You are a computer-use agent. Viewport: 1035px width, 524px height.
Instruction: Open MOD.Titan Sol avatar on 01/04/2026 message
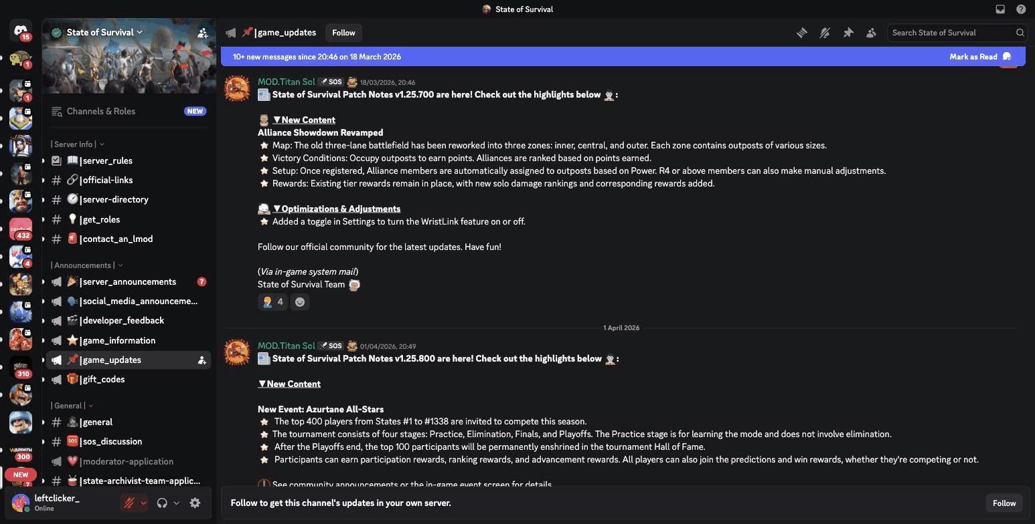[237, 352]
